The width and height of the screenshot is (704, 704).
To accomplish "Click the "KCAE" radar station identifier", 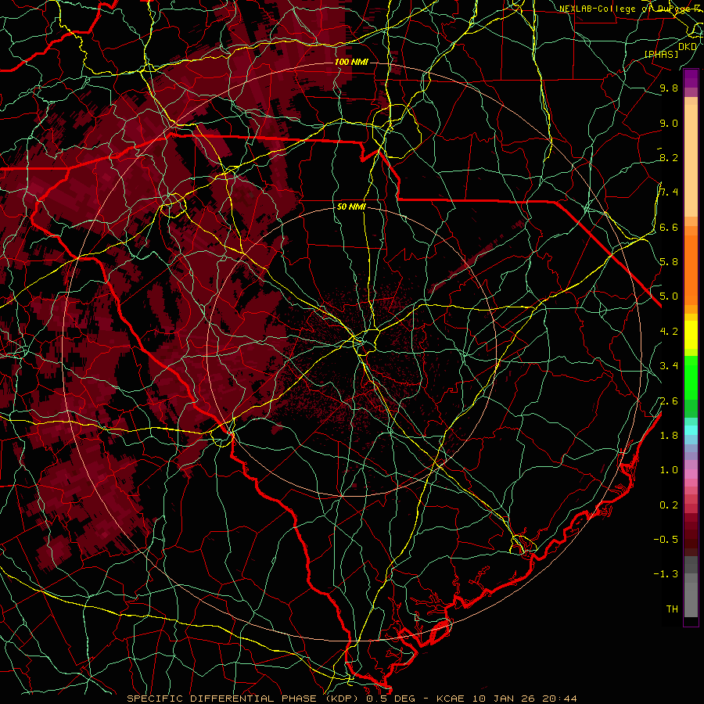I will pos(451,699).
